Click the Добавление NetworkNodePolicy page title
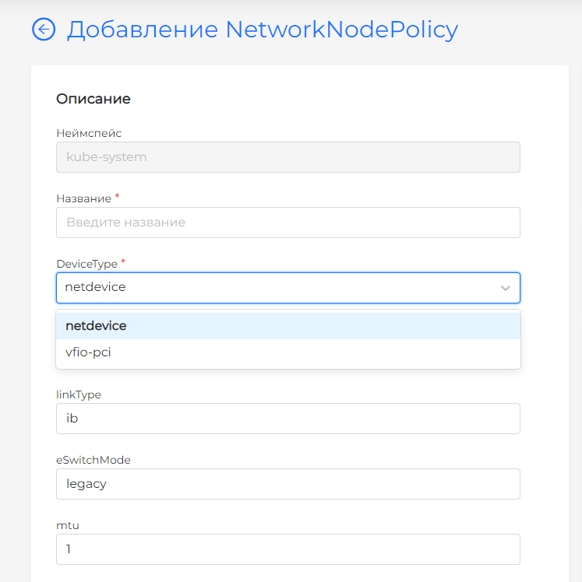This screenshot has height=582, width=582. coord(263,30)
